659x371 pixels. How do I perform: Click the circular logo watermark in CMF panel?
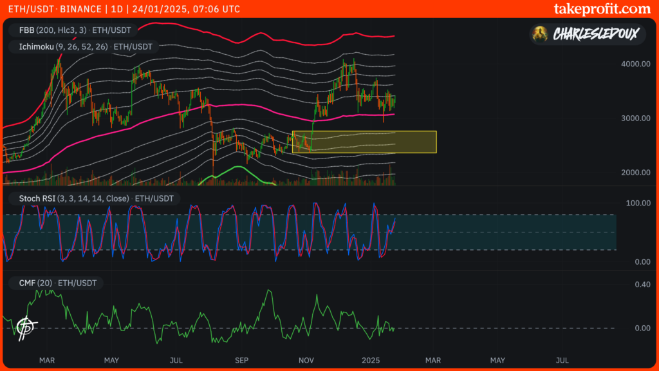tap(26, 326)
